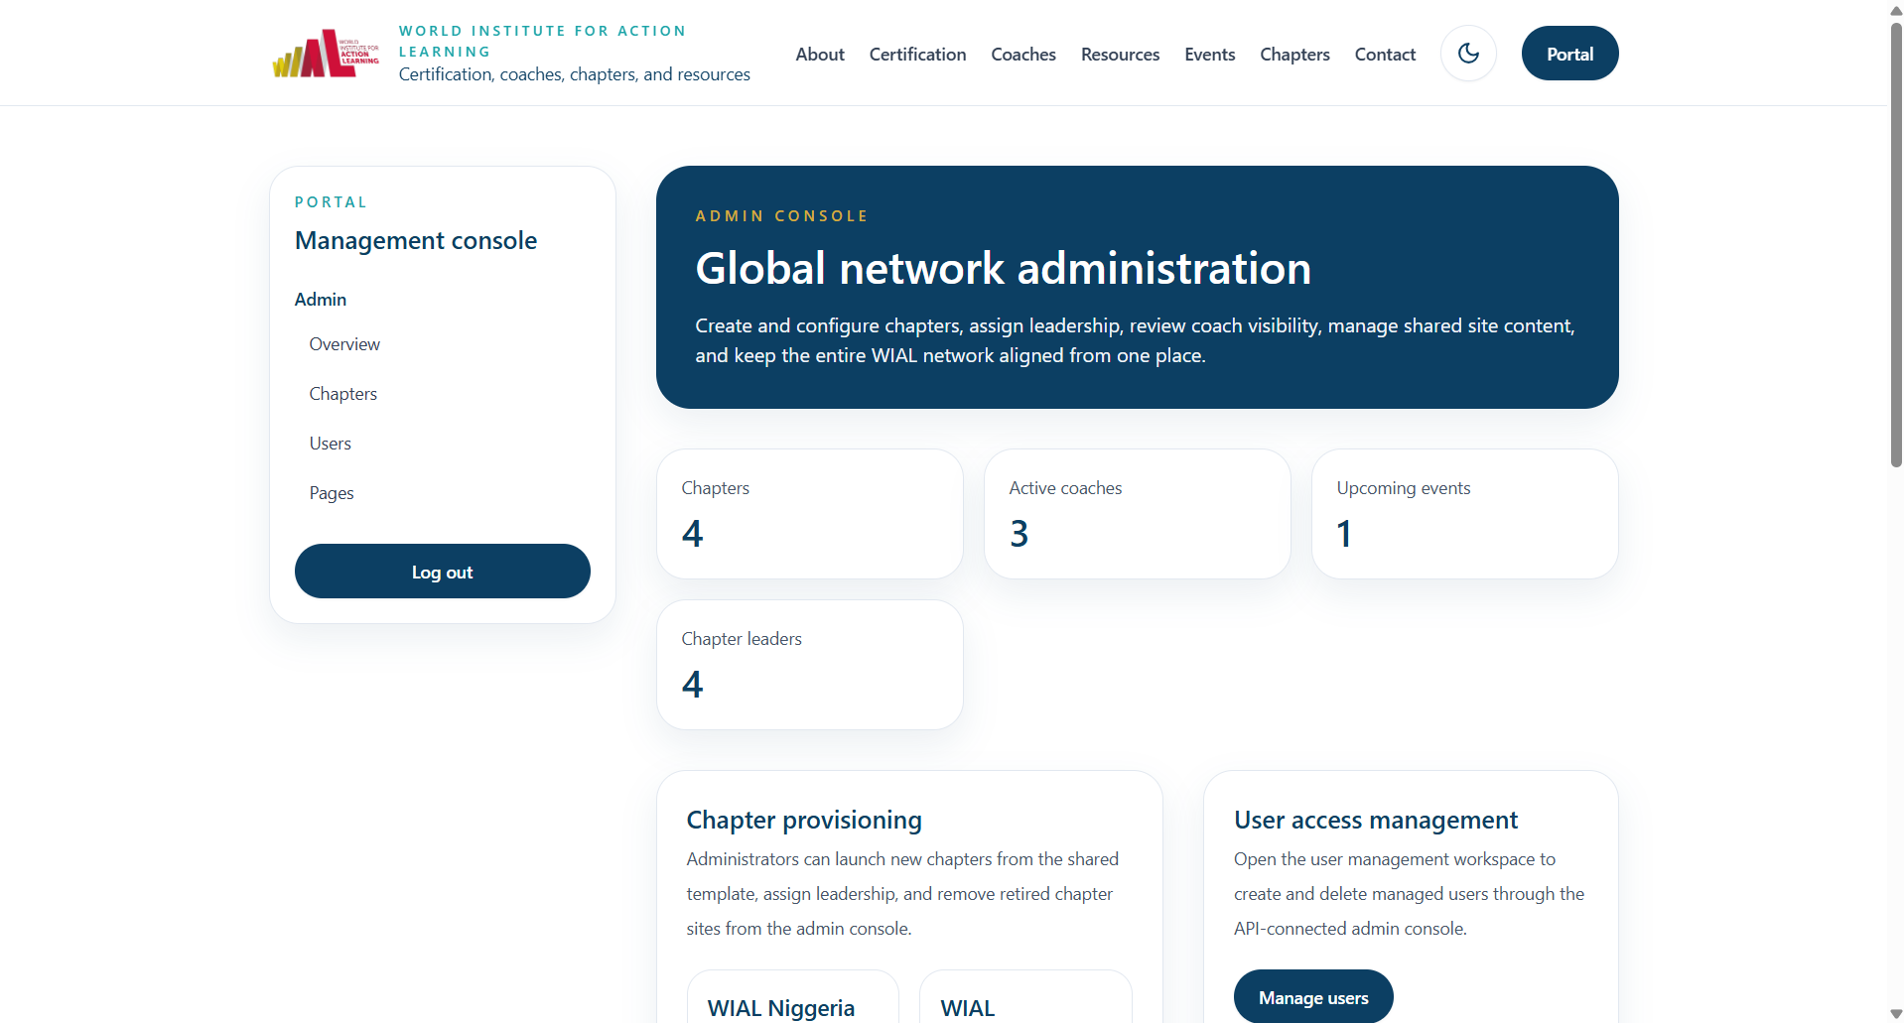The width and height of the screenshot is (1904, 1023).
Task: Select the Active coaches stat card
Action: (1138, 514)
